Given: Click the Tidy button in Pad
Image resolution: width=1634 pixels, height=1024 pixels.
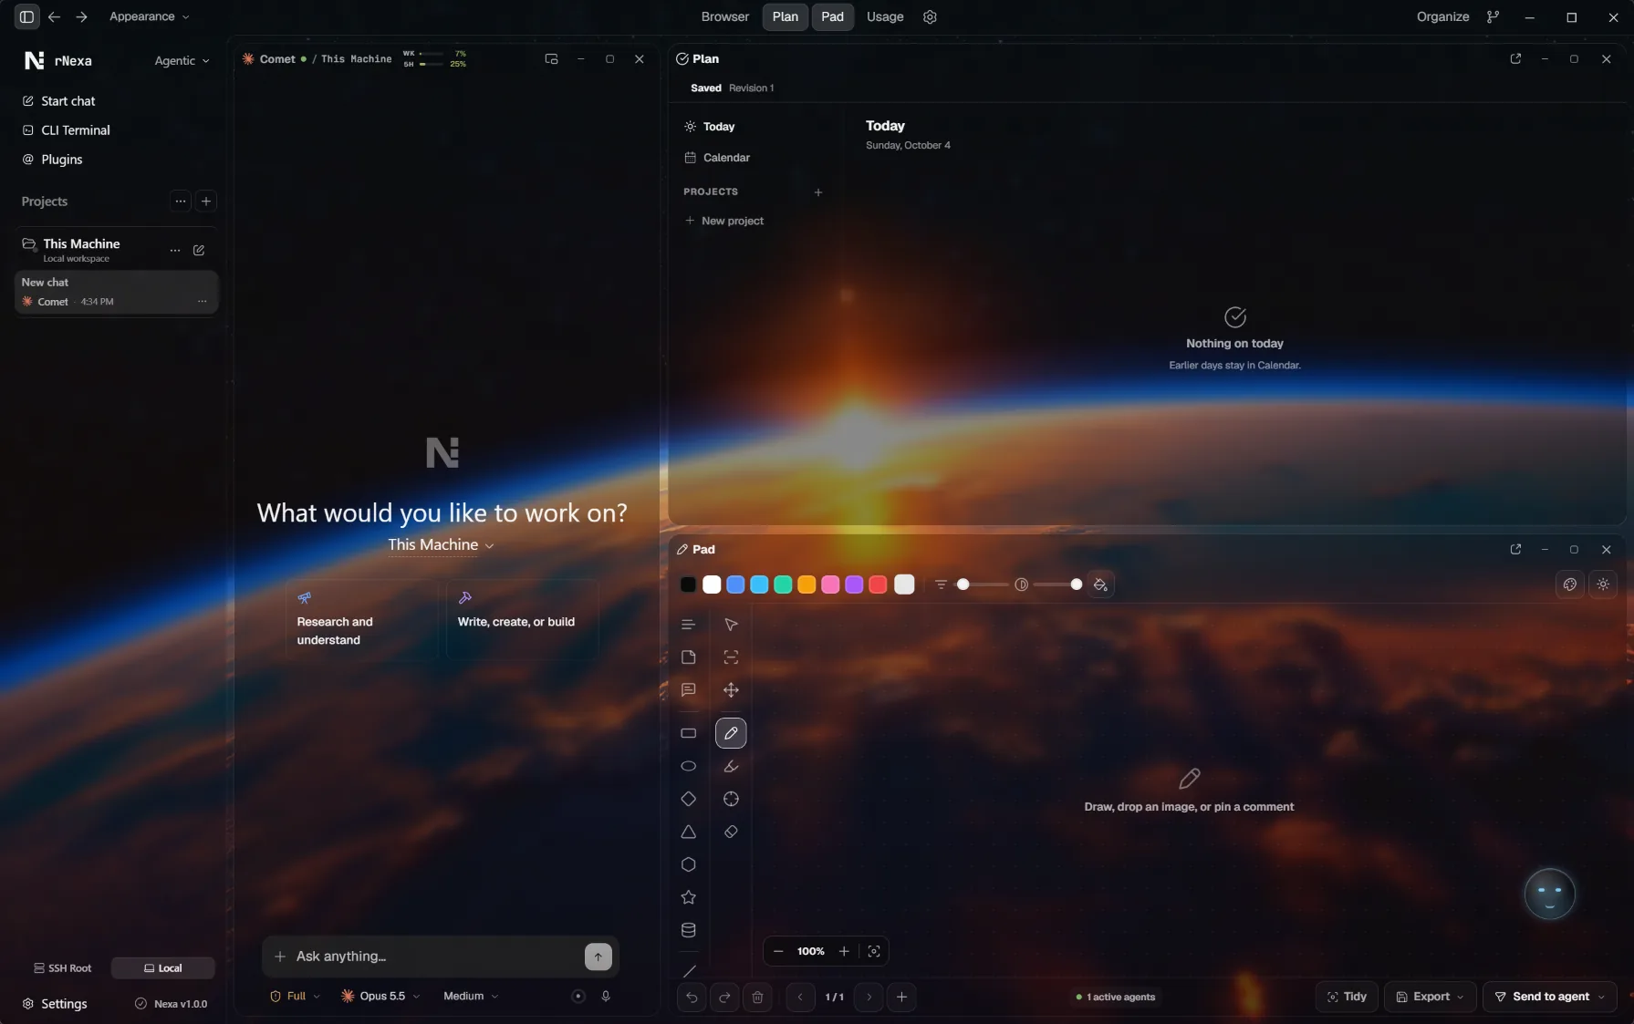Looking at the screenshot, I should [1347, 997].
